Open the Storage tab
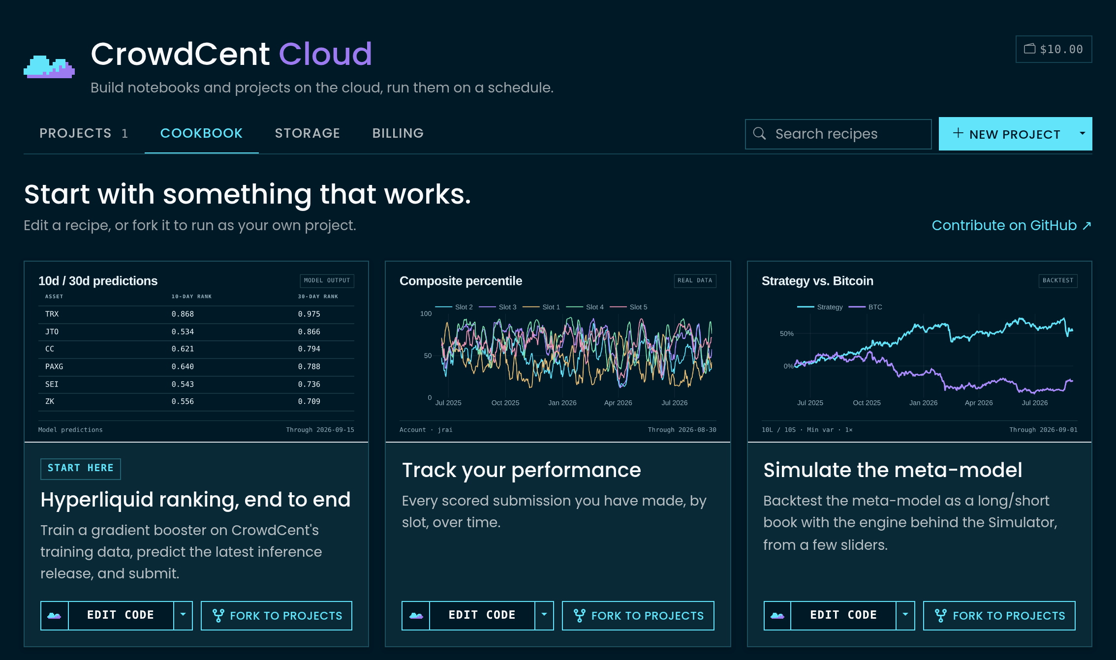 point(308,133)
